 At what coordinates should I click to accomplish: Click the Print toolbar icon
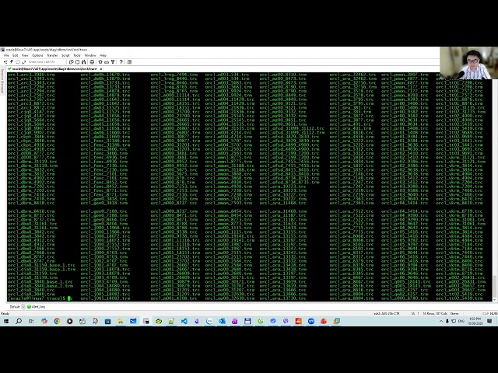click(x=92, y=62)
